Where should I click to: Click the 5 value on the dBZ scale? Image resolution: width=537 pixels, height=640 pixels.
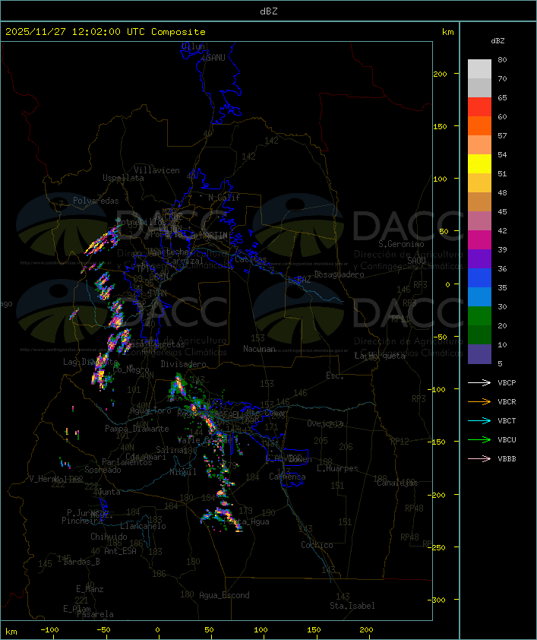[500, 363]
